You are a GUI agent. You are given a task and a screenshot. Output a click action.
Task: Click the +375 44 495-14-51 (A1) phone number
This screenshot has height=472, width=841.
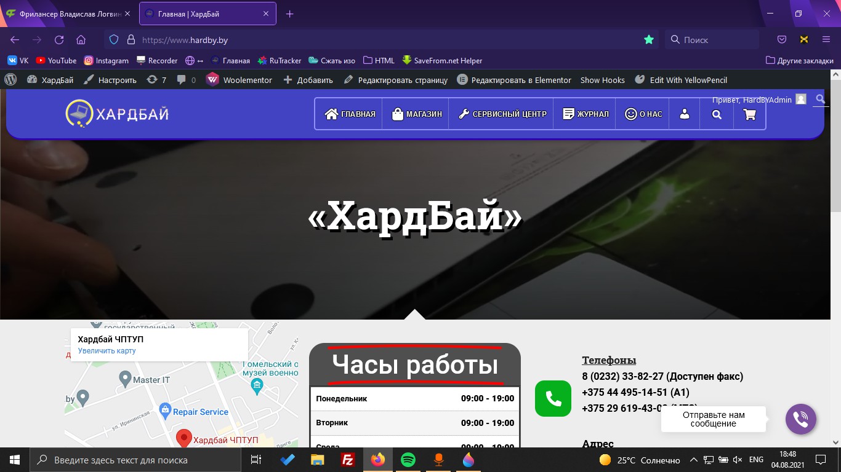[635, 392]
